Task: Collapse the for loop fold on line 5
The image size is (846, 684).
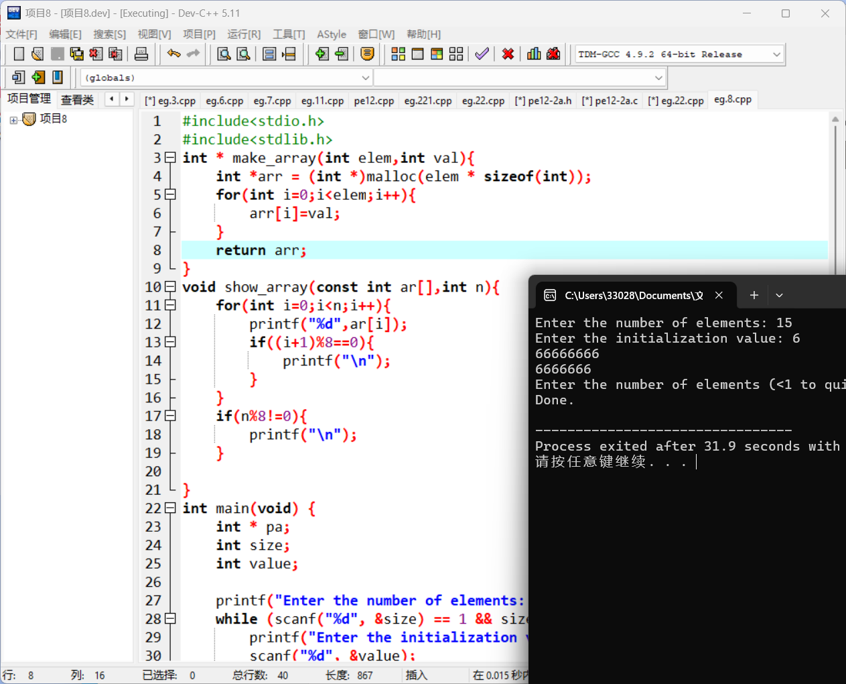Action: tap(170, 194)
